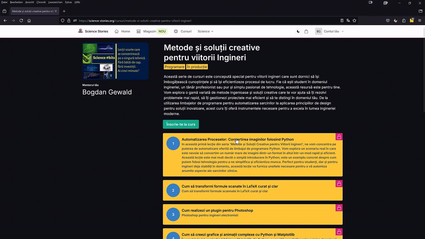Click the number 2 lesson circle

(173, 190)
